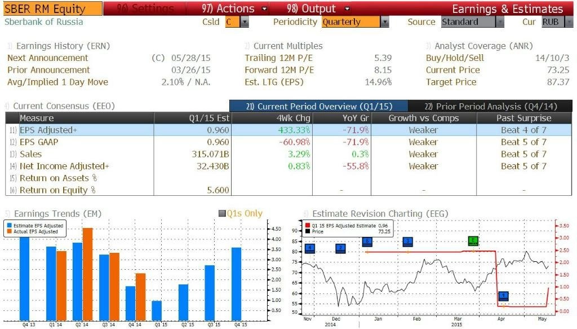Open the 97) Actions dropdown
577x329 pixels.
pos(234,8)
